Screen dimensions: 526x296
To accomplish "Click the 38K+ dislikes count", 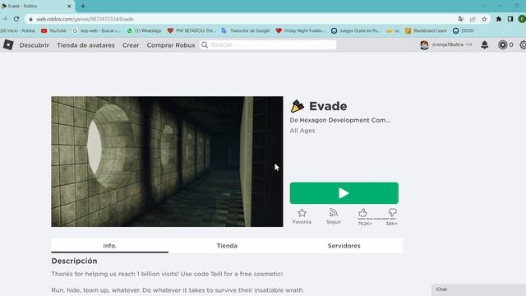I will click(391, 224).
